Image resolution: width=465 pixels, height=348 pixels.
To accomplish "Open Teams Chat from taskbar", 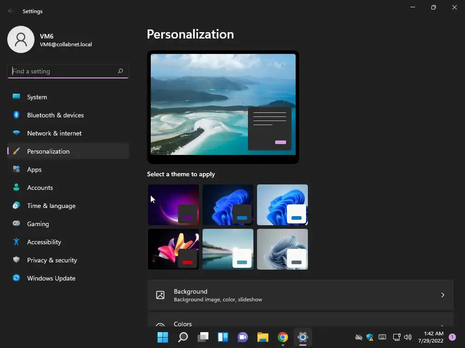I will pyautogui.click(x=242, y=337).
